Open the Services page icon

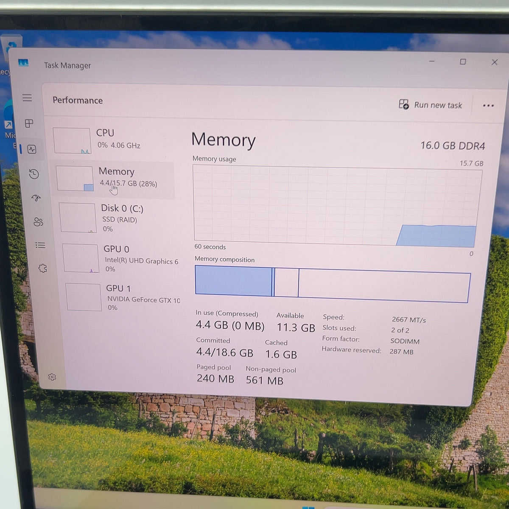pos(43,268)
